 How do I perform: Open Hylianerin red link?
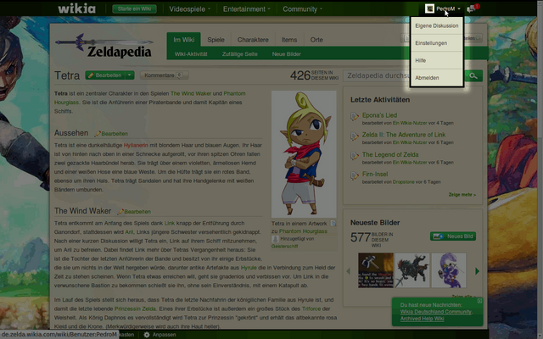point(136,145)
